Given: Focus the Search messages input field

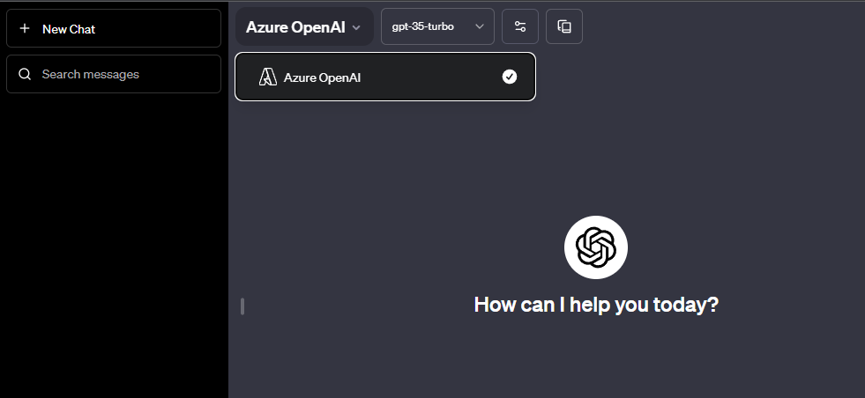Looking at the screenshot, I should [x=114, y=74].
